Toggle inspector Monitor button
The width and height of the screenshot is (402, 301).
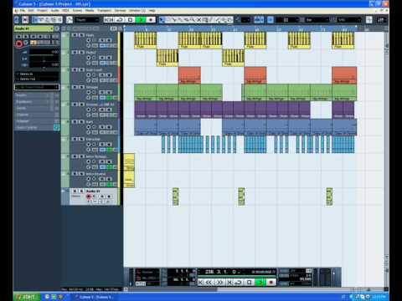click(x=26, y=43)
